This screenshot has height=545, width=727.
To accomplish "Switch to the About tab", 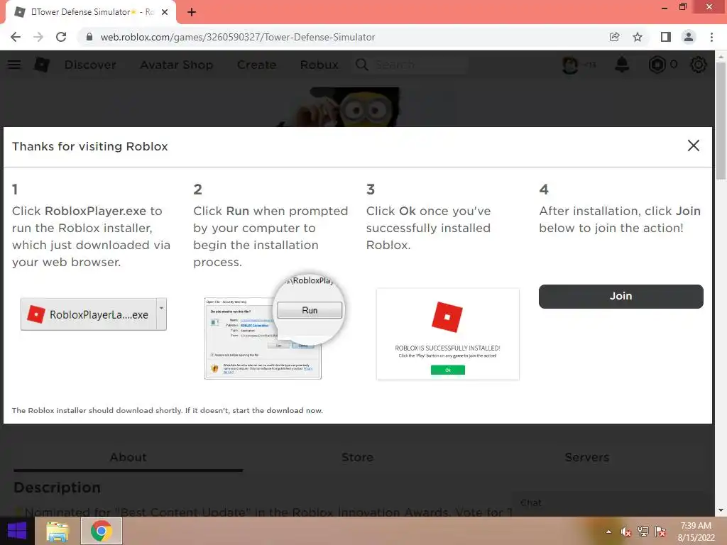I will point(129,458).
